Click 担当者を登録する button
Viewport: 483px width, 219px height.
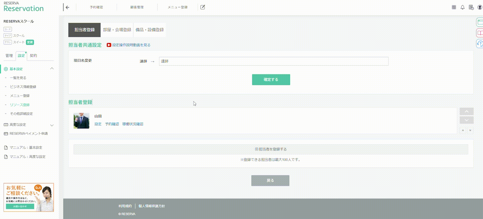[271, 149]
